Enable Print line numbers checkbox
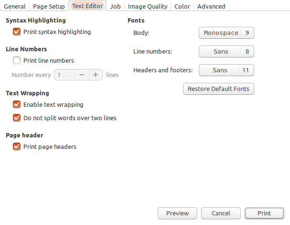Viewport: 290px width, 225px height. tap(17, 60)
